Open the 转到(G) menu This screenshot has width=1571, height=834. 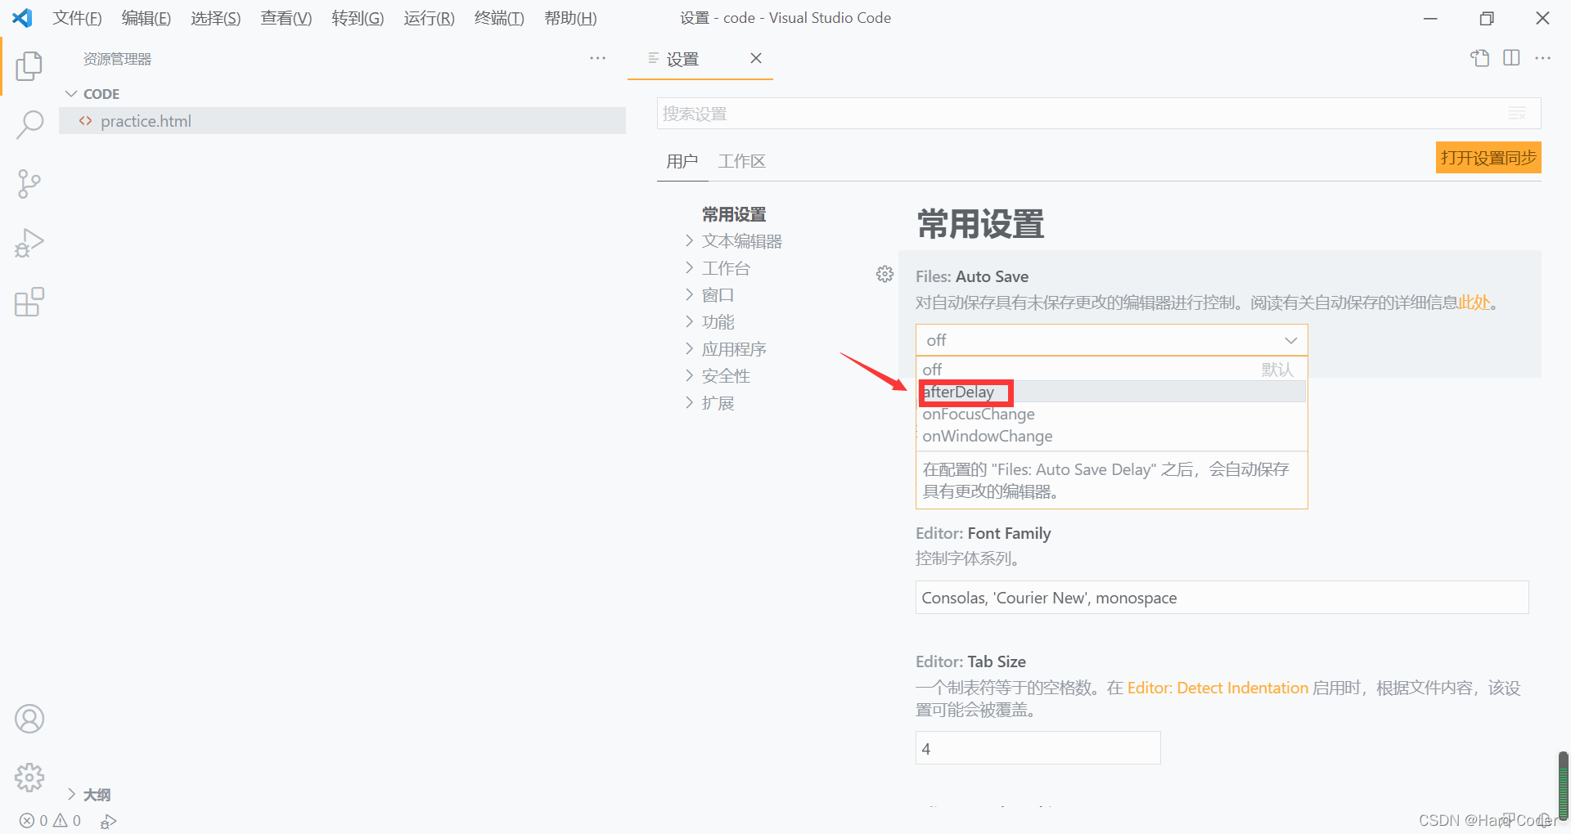click(x=358, y=18)
